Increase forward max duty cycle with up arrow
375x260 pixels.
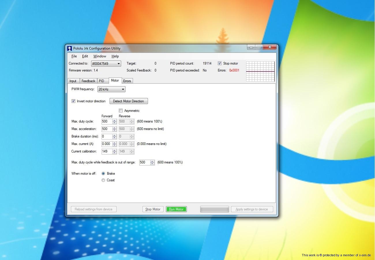115,120
